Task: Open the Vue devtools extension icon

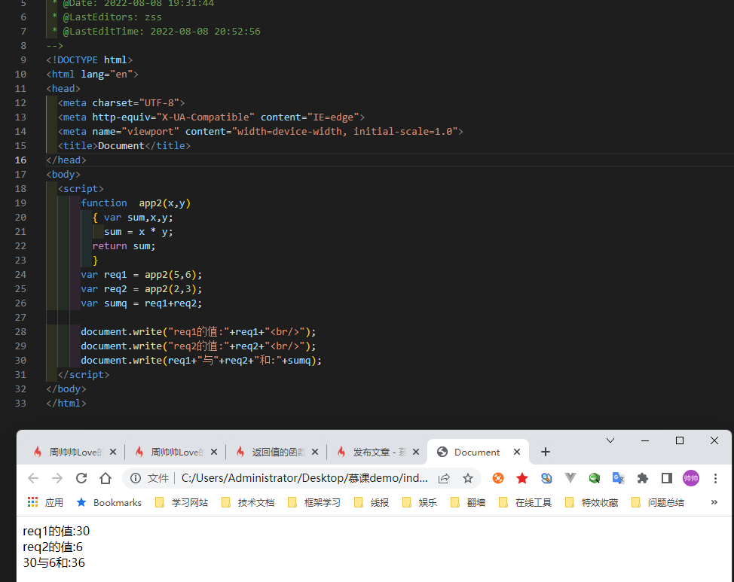Action: pos(570,478)
